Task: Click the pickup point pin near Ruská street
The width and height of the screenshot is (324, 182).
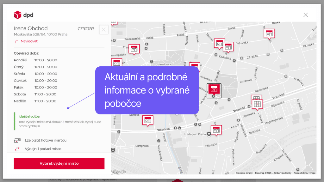Action: coord(269,33)
